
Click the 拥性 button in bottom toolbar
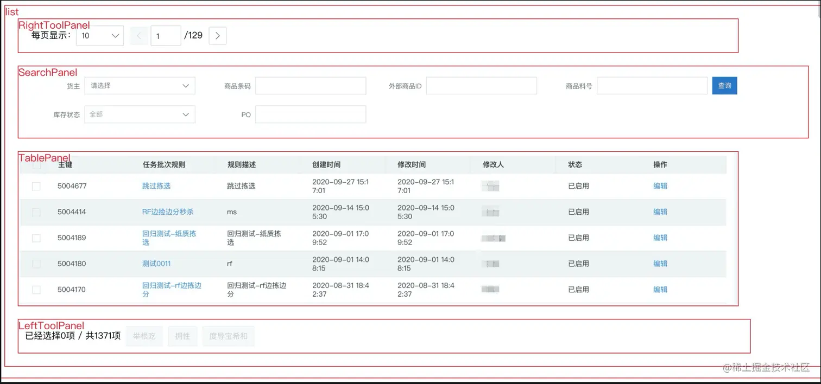coord(182,336)
